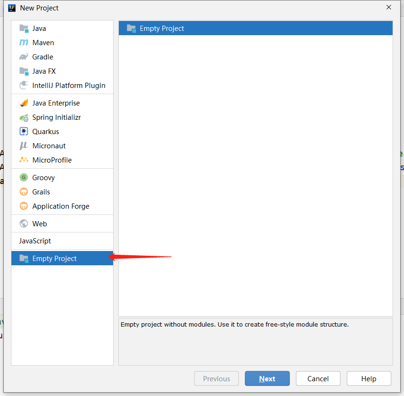Select JavaScript category
Viewport: 404px width, 396px height.
click(62, 241)
